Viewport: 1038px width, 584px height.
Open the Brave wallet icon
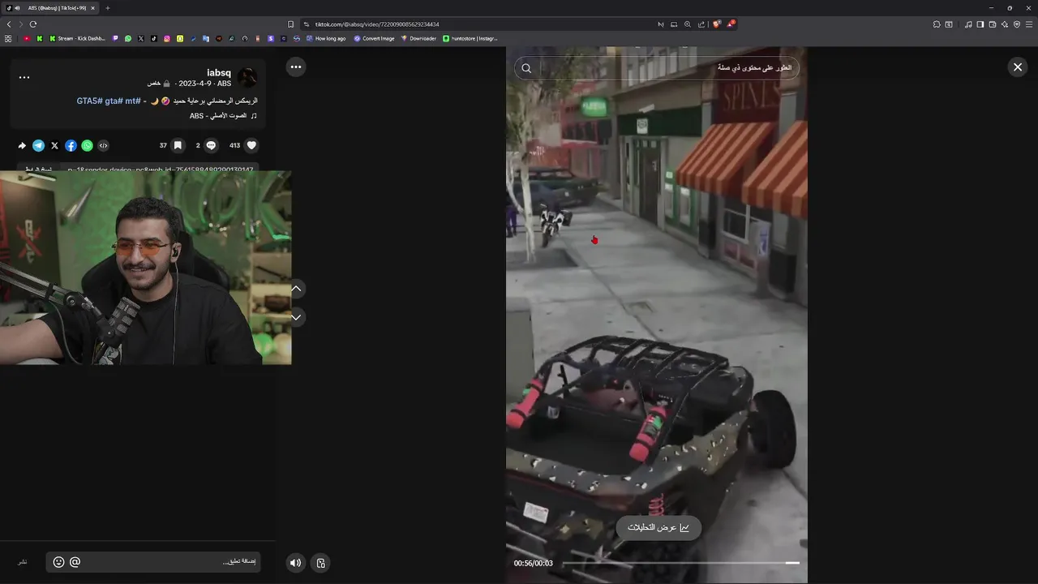click(993, 24)
